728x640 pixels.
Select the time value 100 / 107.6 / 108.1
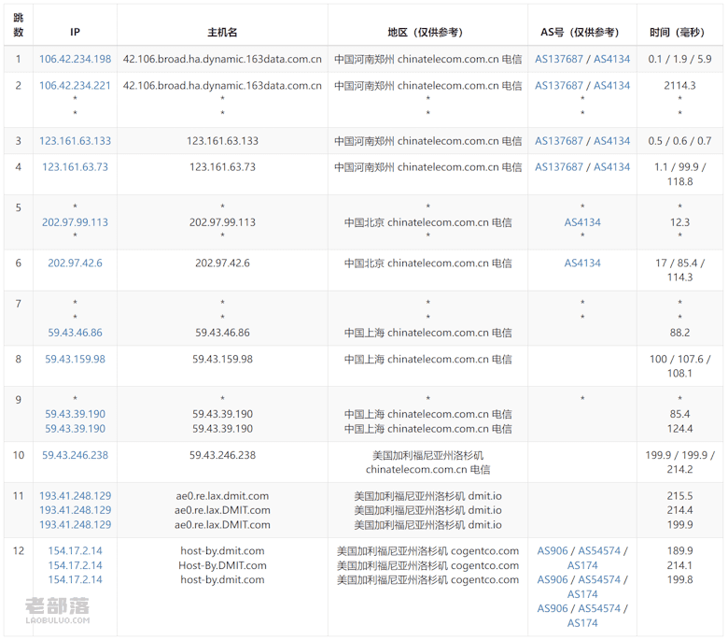pos(679,366)
